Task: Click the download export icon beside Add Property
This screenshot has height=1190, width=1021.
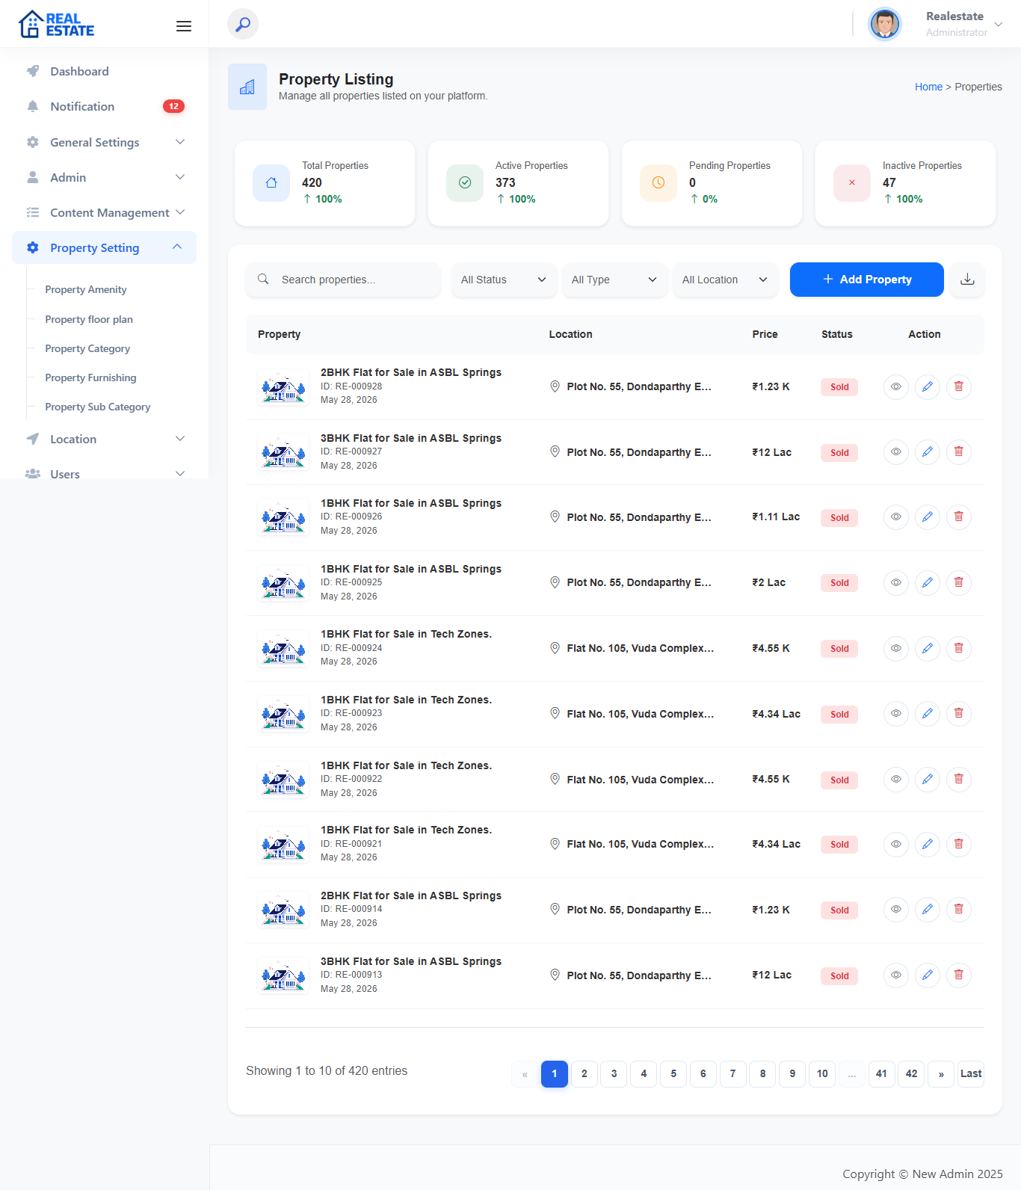Action: click(967, 280)
